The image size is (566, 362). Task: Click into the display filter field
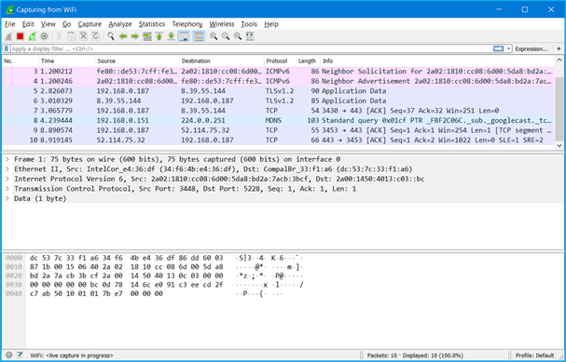coord(251,48)
